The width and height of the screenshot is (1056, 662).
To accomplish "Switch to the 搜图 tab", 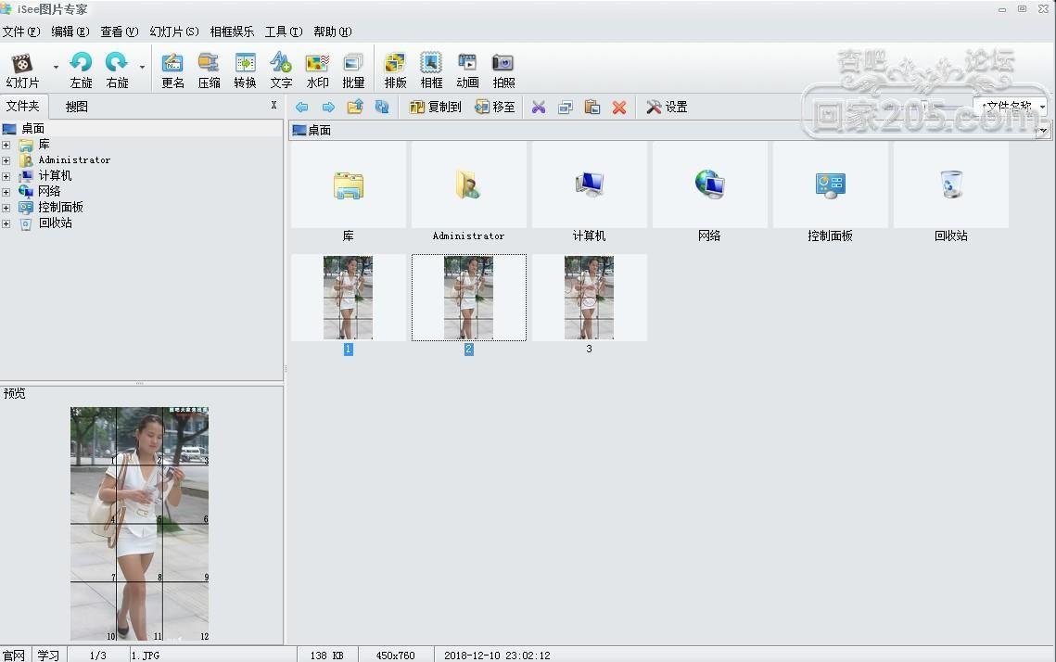I will coord(77,107).
